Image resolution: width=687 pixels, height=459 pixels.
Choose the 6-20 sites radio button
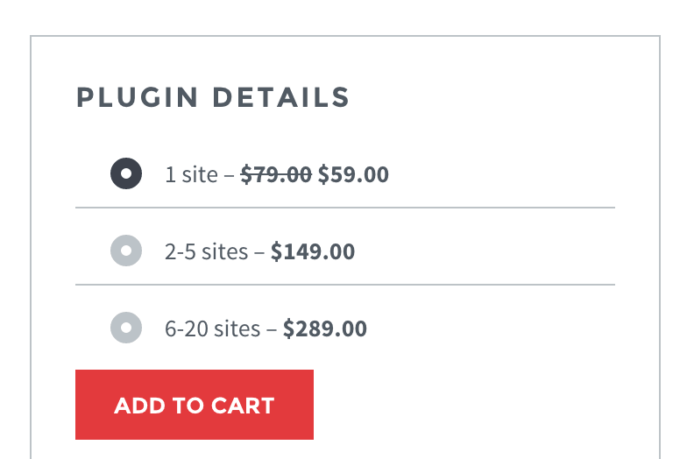click(126, 328)
